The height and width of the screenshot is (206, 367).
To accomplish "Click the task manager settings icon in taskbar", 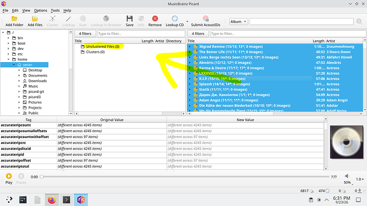I will pyautogui.click(x=23, y=200).
